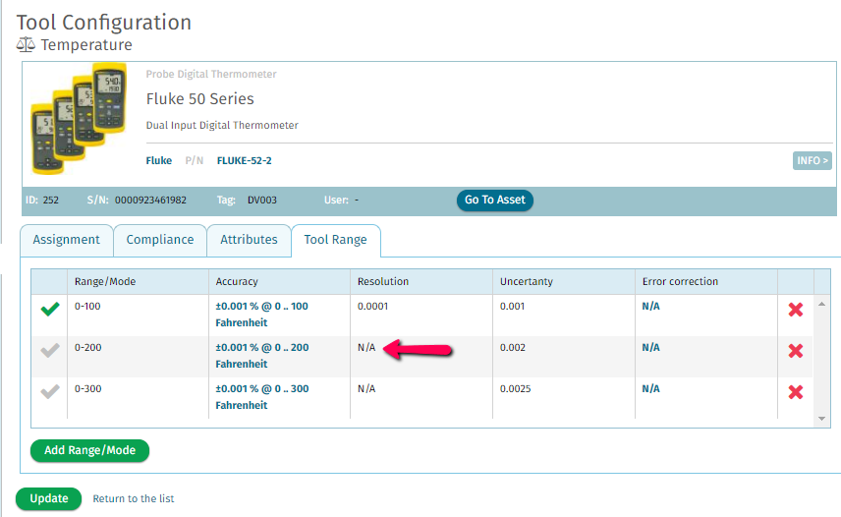The width and height of the screenshot is (841, 517).
Task: Open the Fluke manufacturer link
Action: [159, 160]
